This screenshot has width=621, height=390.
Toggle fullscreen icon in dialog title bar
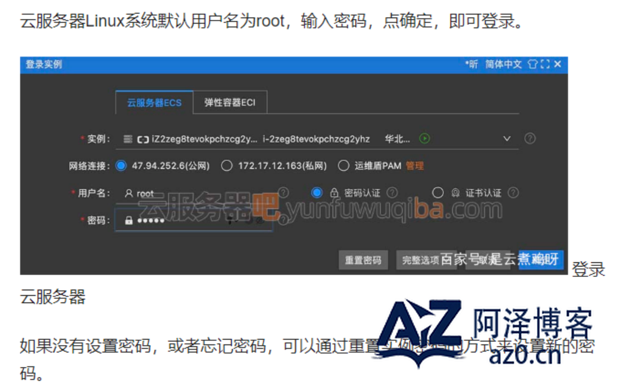545,64
